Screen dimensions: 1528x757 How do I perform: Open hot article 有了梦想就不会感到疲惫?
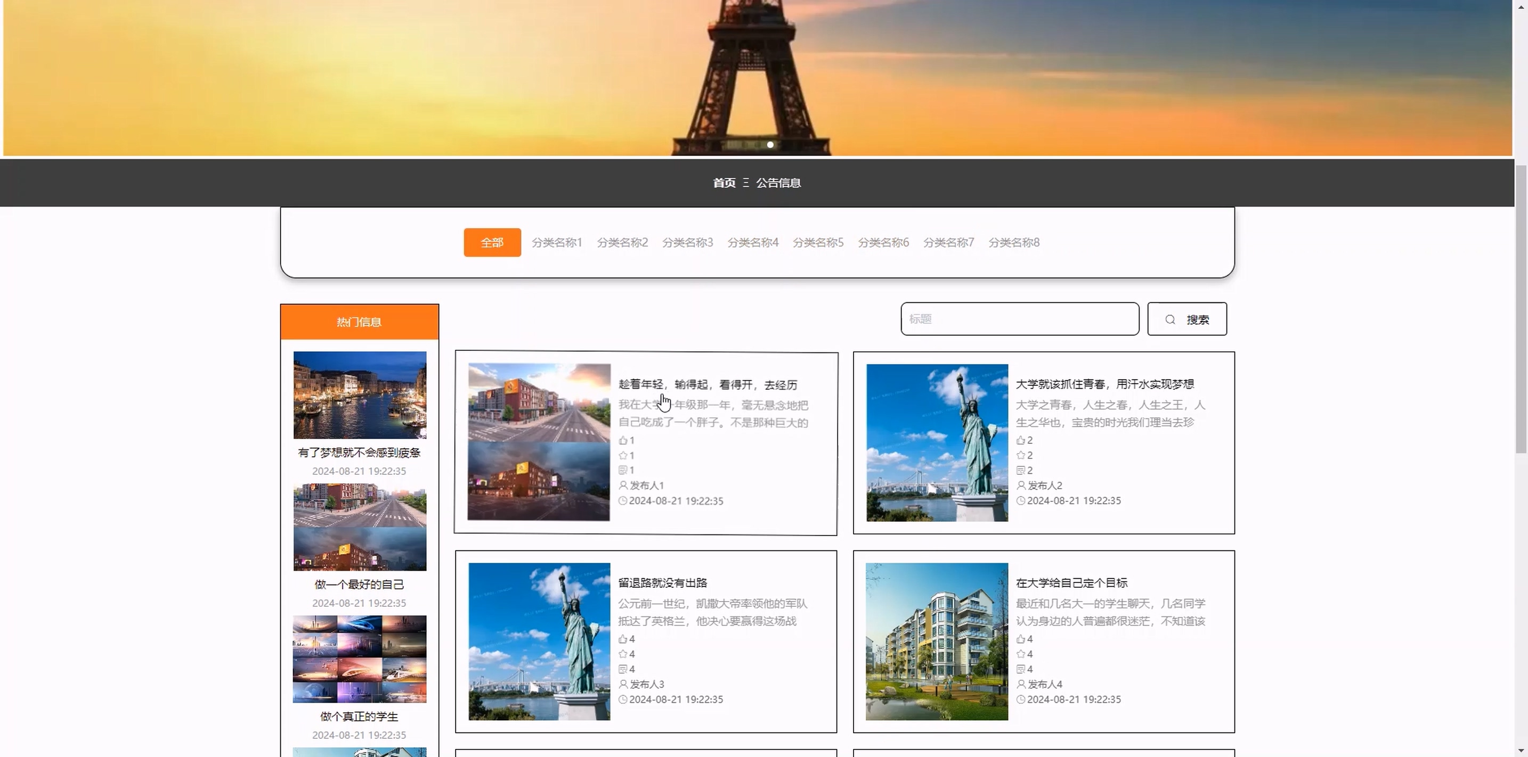359,453
